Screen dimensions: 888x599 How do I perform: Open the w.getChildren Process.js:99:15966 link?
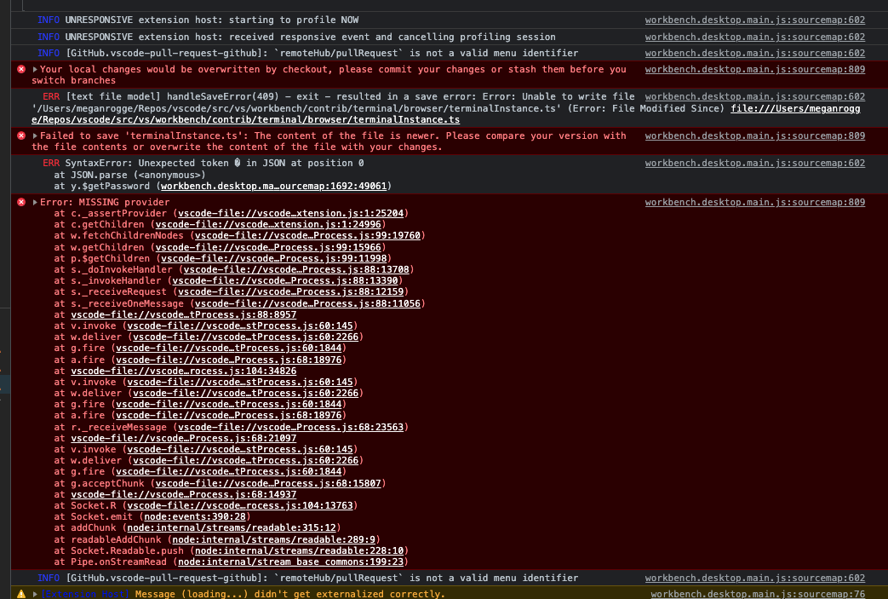(268, 248)
